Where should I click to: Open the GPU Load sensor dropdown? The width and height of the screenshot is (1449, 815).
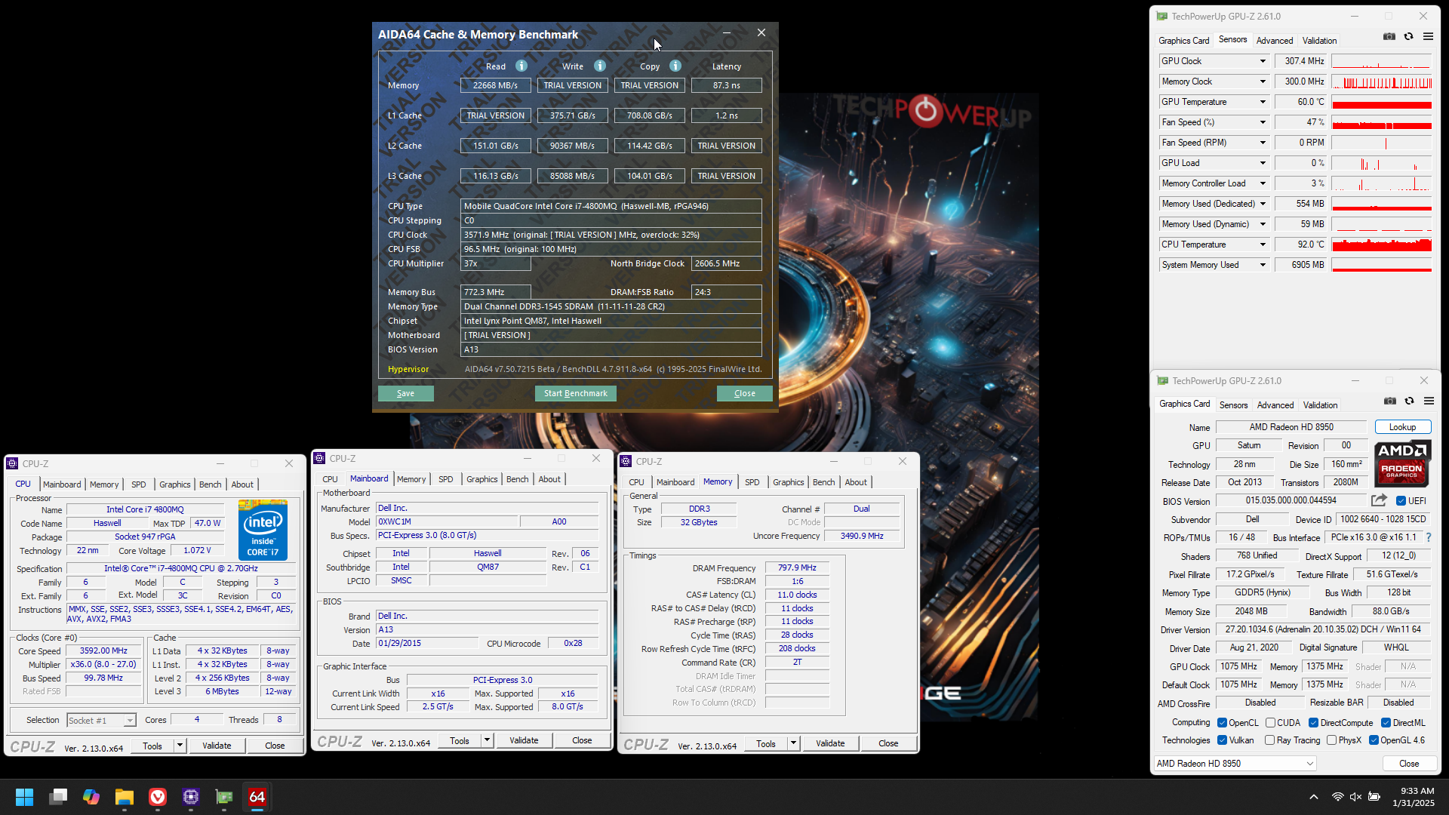pos(1262,163)
